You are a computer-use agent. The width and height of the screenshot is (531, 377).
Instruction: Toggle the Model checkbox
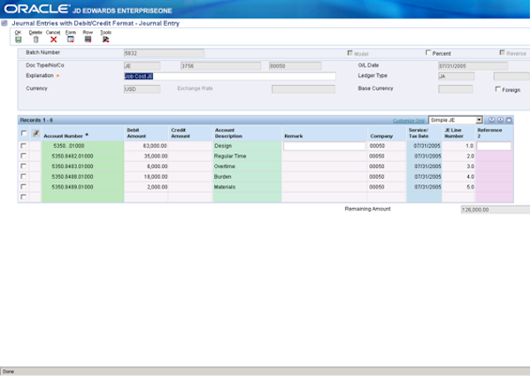(x=350, y=53)
